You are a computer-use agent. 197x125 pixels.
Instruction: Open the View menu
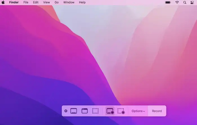[46, 2]
